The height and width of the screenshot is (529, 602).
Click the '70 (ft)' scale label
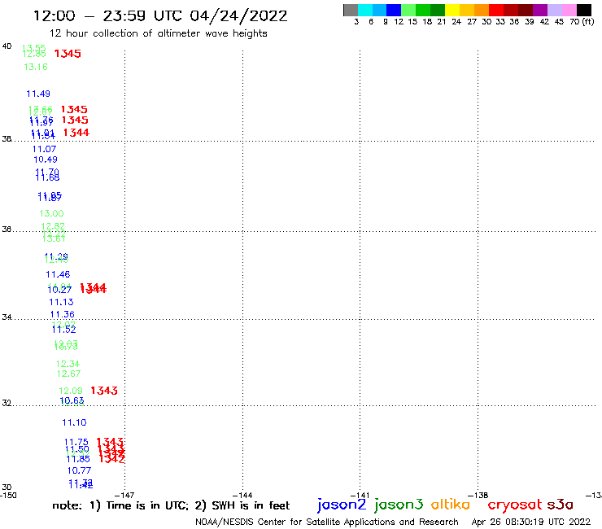click(582, 21)
